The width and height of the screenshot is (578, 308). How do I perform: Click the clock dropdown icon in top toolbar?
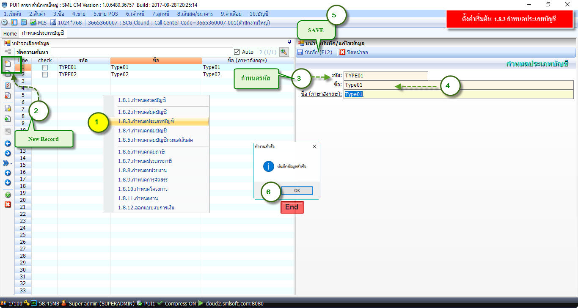(x=5, y=22)
